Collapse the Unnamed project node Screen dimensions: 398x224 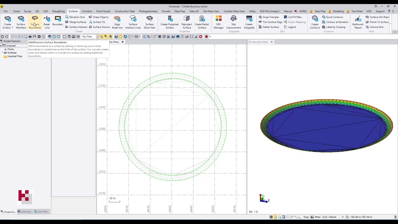[x=2, y=46]
